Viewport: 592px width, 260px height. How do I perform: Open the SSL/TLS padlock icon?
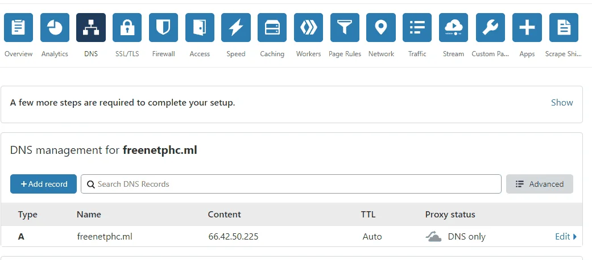pos(127,27)
